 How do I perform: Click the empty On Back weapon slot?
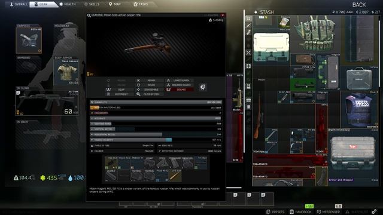pyautogui.click(x=47, y=137)
